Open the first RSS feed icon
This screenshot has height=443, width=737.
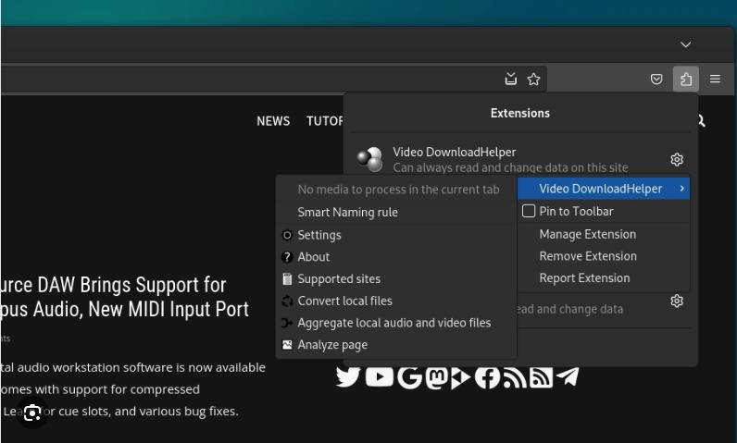pos(515,377)
